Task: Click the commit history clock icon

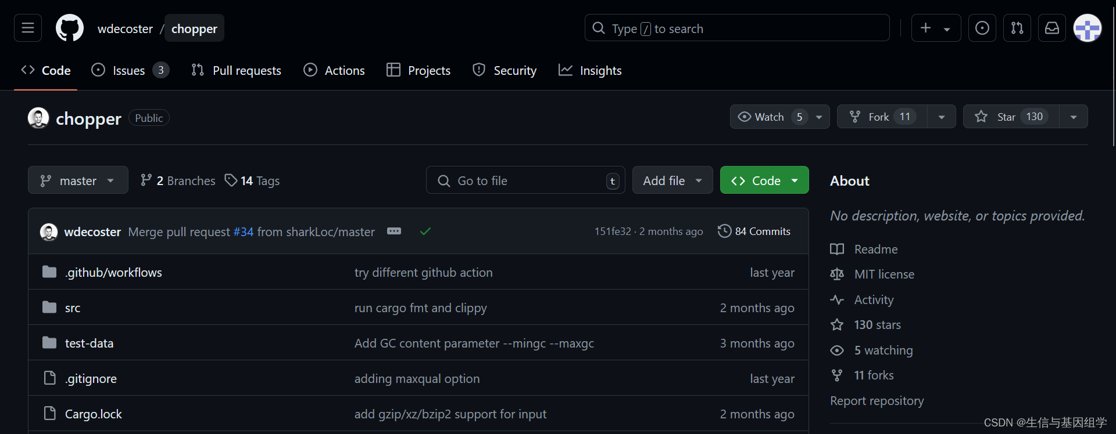Action: [724, 231]
